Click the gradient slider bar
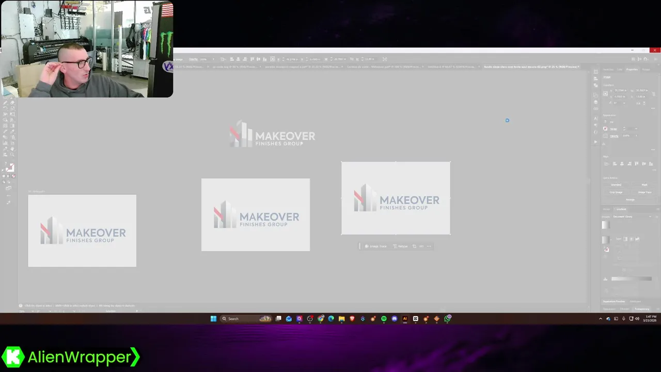Viewport: 661px width, 372px height. tap(631, 278)
